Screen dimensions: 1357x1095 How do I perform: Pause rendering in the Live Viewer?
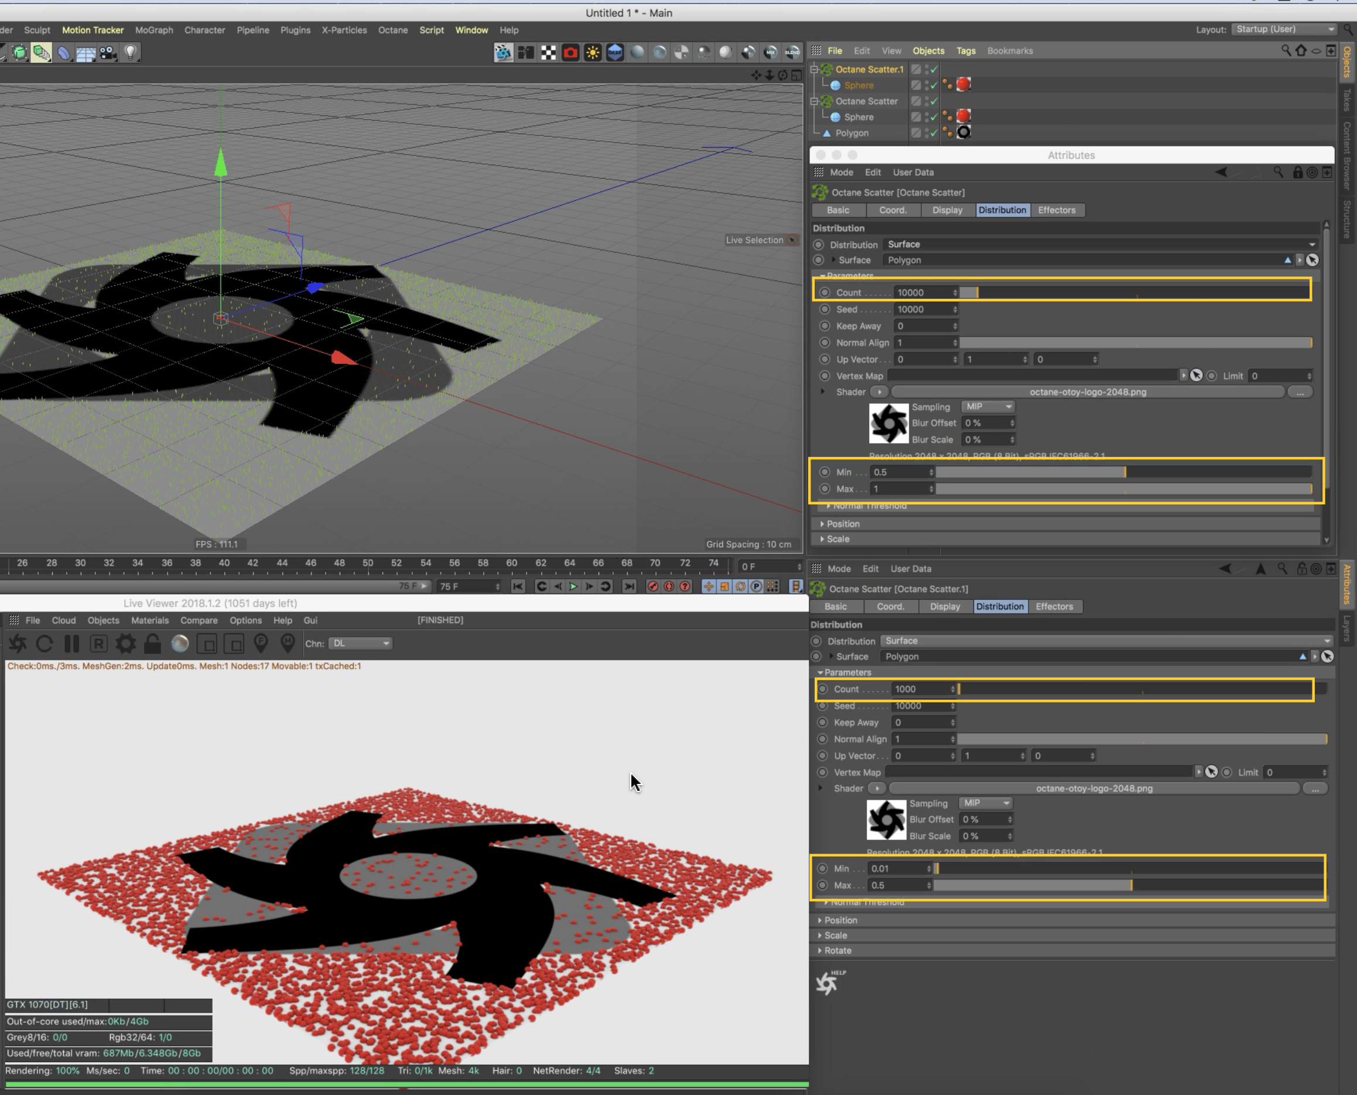point(72,643)
